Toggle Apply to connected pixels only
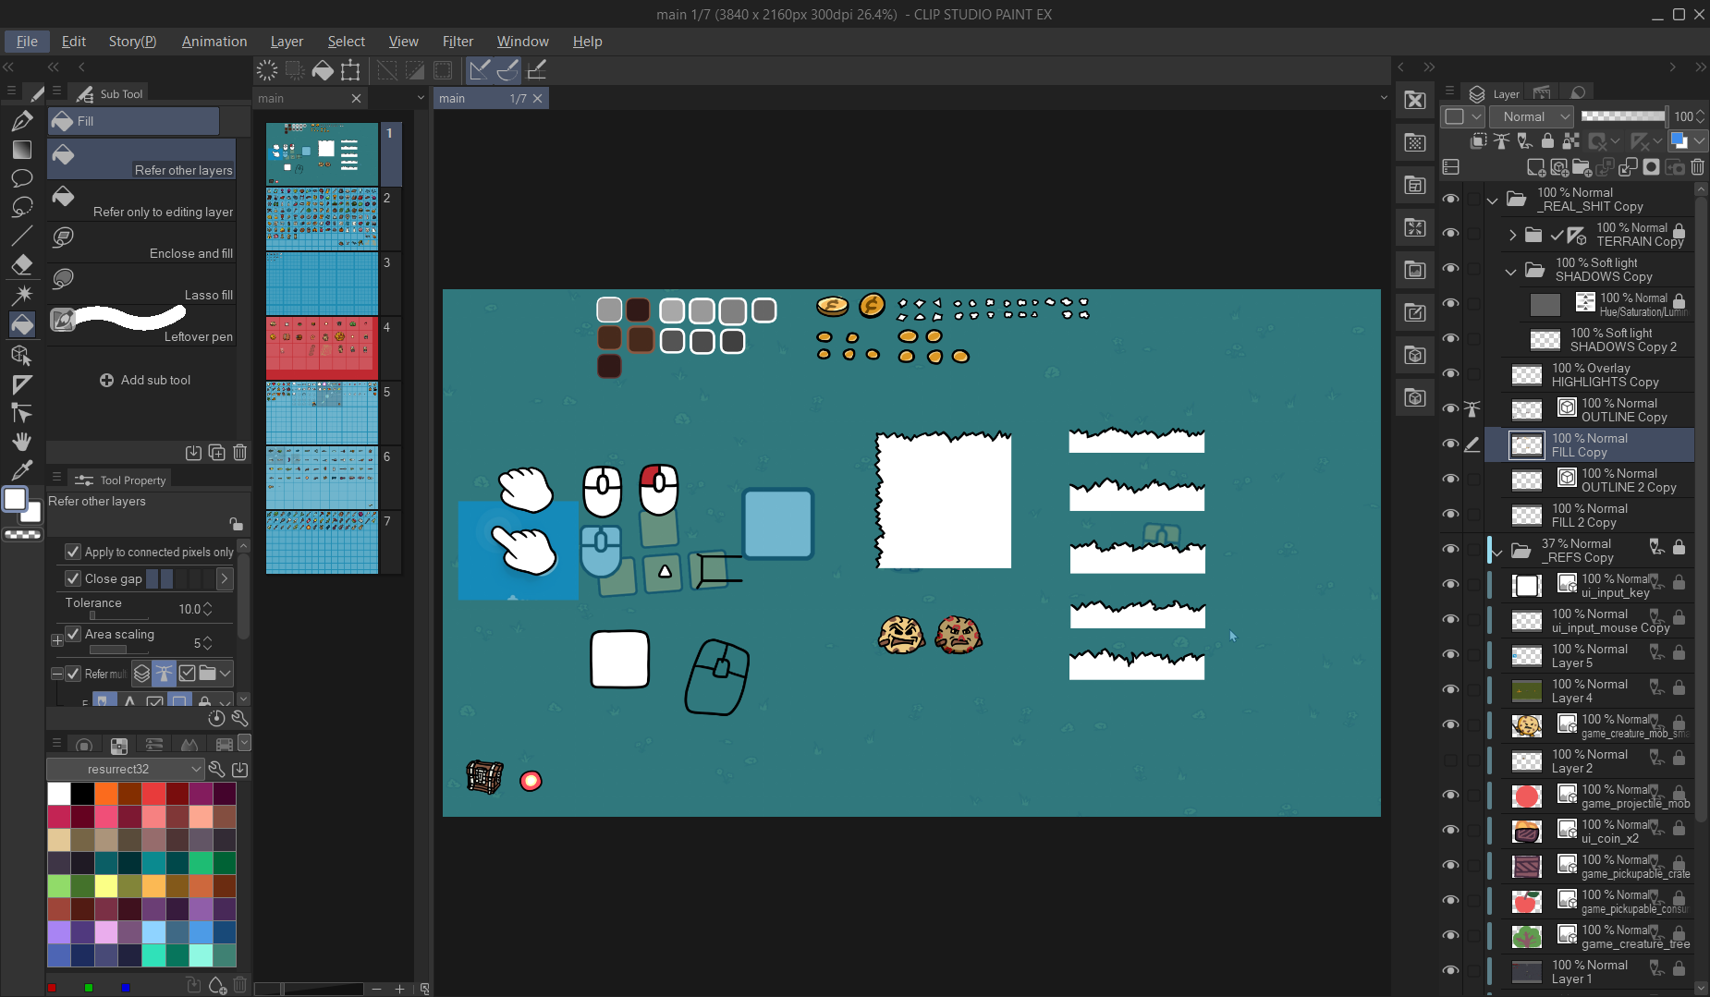Viewport: 1710px width, 997px height. click(x=73, y=552)
